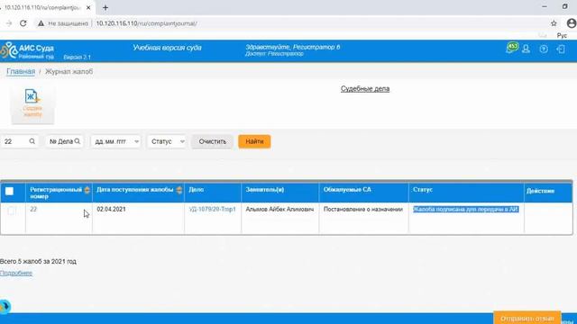Open the user profile icon in header
Viewport: 577px width, 324px height.
point(526,49)
